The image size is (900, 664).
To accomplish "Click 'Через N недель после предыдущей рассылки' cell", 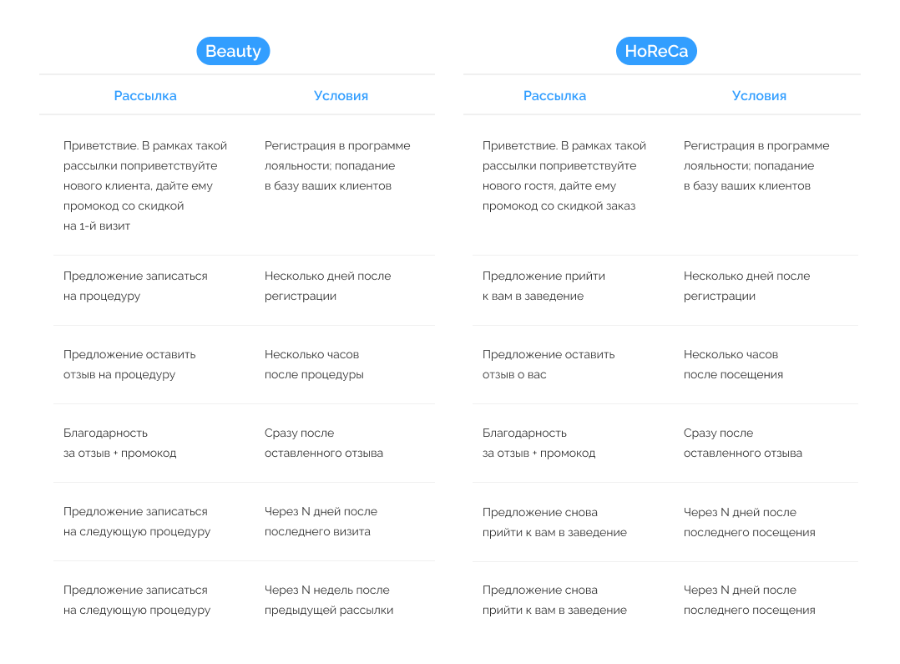I will coord(329,600).
